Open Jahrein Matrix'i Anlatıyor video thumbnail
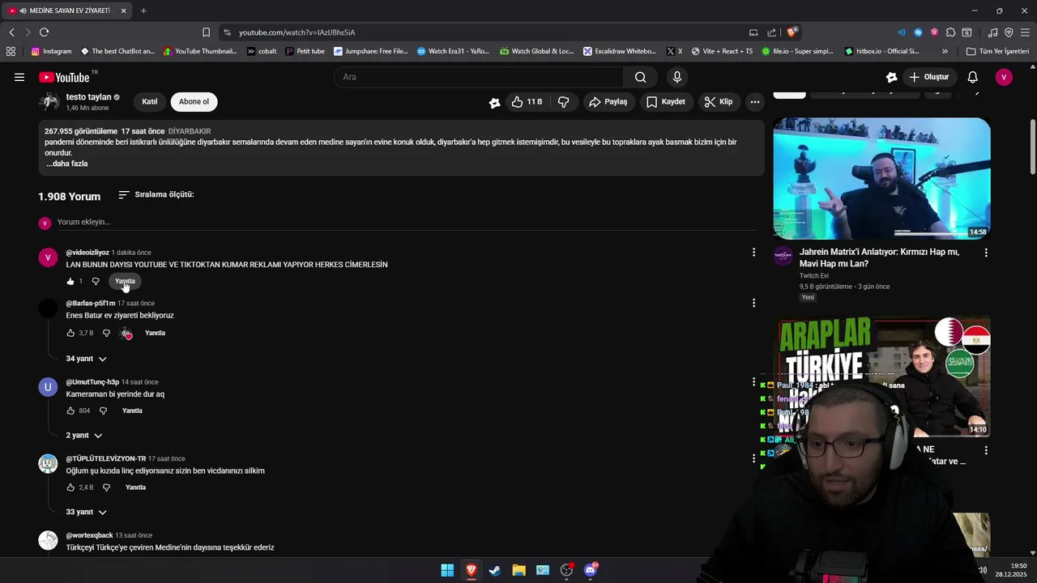 [881, 178]
